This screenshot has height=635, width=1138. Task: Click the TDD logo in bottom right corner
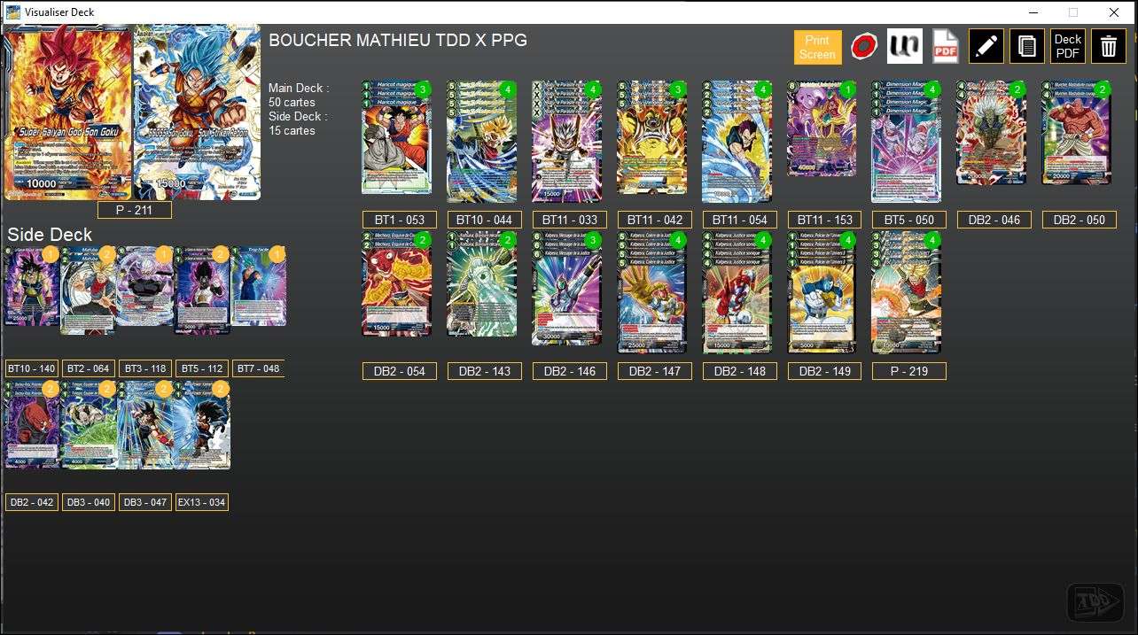(x=1095, y=600)
